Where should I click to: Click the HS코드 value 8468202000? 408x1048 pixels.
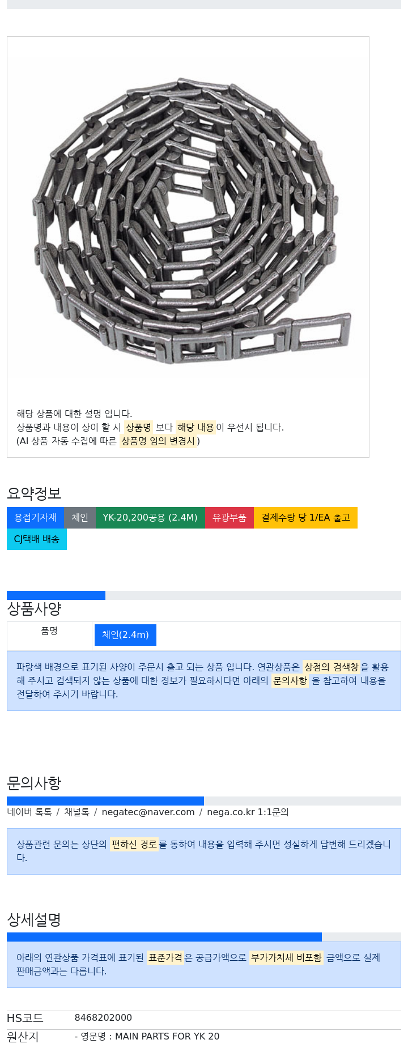pos(103,1018)
